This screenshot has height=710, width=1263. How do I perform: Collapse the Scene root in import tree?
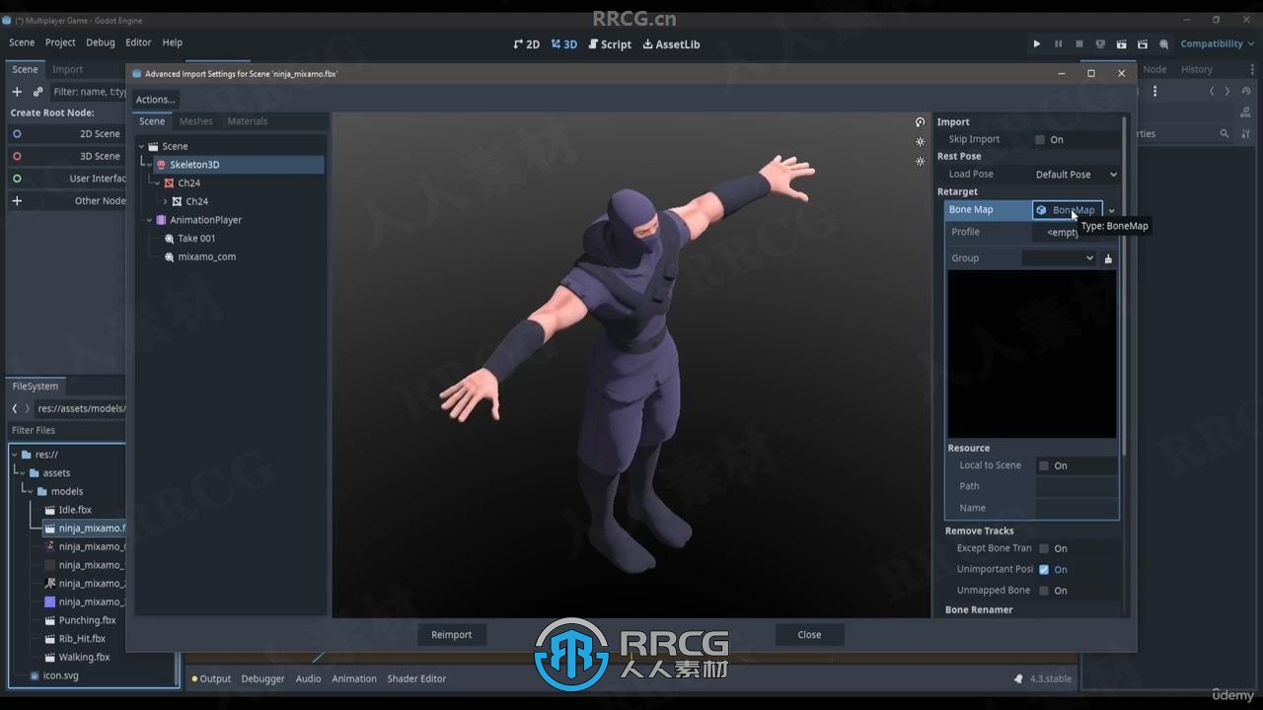click(141, 146)
